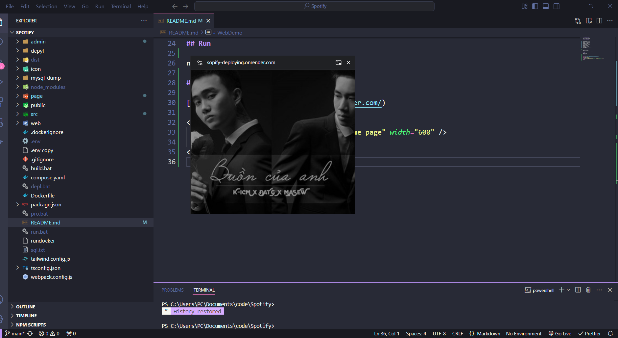Go back in navigation history

pos(175,6)
